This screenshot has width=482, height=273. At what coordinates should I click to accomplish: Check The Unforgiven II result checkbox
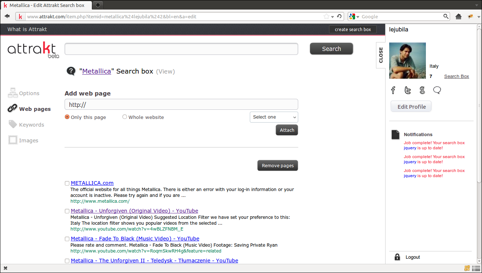[x=67, y=261]
